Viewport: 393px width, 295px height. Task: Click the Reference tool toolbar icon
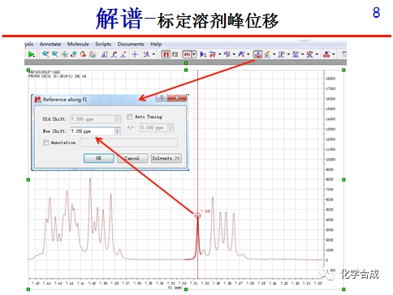(x=258, y=54)
